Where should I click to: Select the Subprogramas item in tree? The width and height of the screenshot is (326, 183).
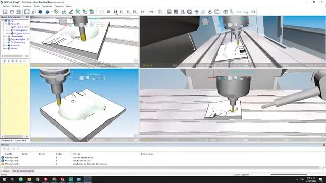(20, 30)
